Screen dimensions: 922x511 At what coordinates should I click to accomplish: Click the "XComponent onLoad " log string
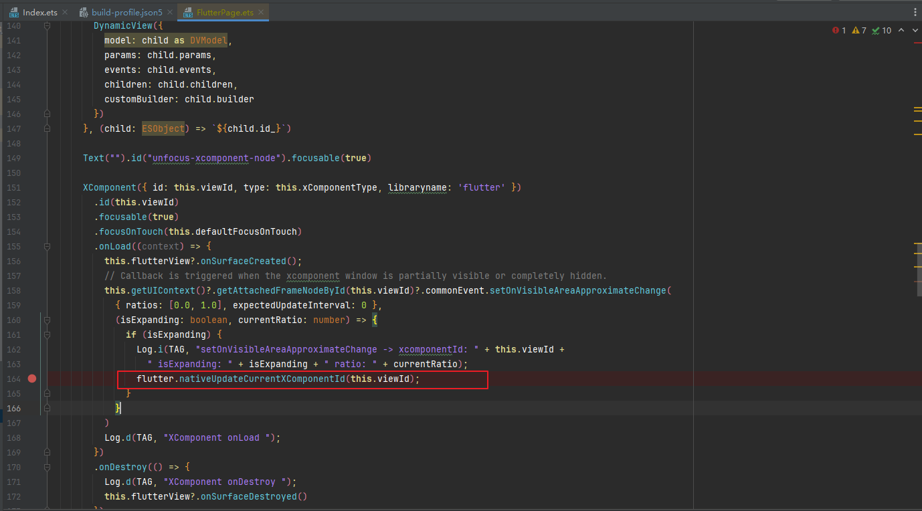pos(219,437)
